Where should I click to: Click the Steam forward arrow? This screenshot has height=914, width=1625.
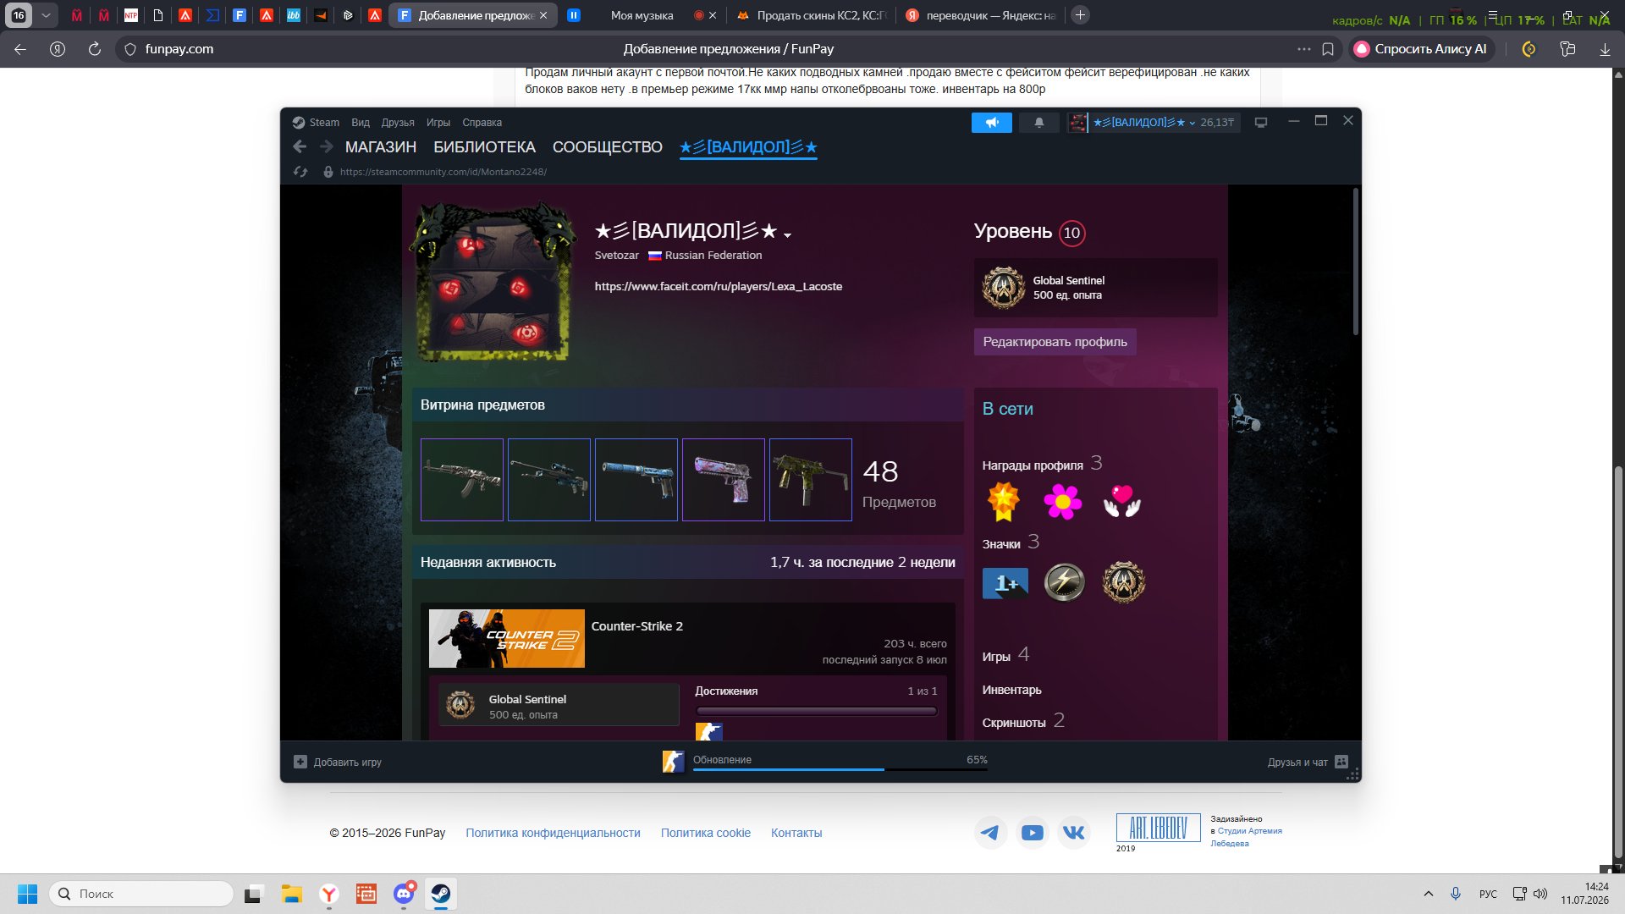coord(327,146)
